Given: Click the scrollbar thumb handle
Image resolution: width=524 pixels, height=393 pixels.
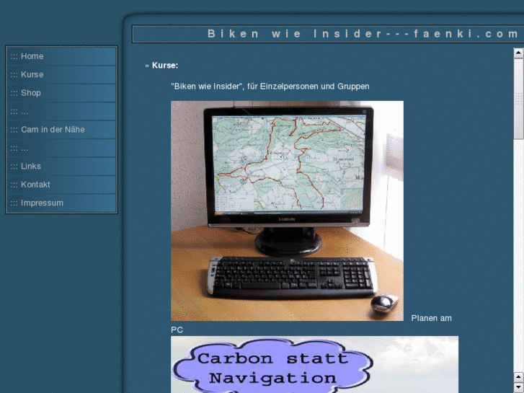Looking at the screenshot, I should [x=518, y=99].
